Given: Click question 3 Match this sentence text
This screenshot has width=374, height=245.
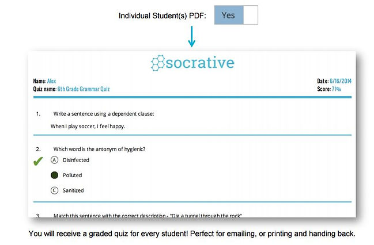Looking at the screenshot, I should click(x=148, y=216).
